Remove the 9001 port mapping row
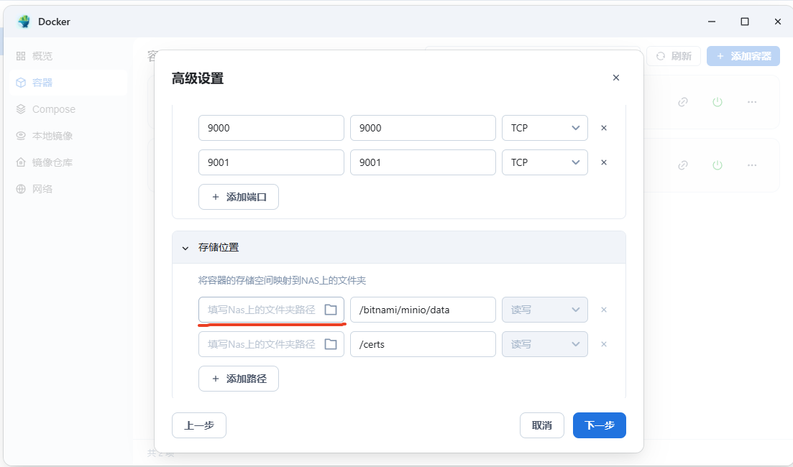793x467 pixels. pos(604,162)
